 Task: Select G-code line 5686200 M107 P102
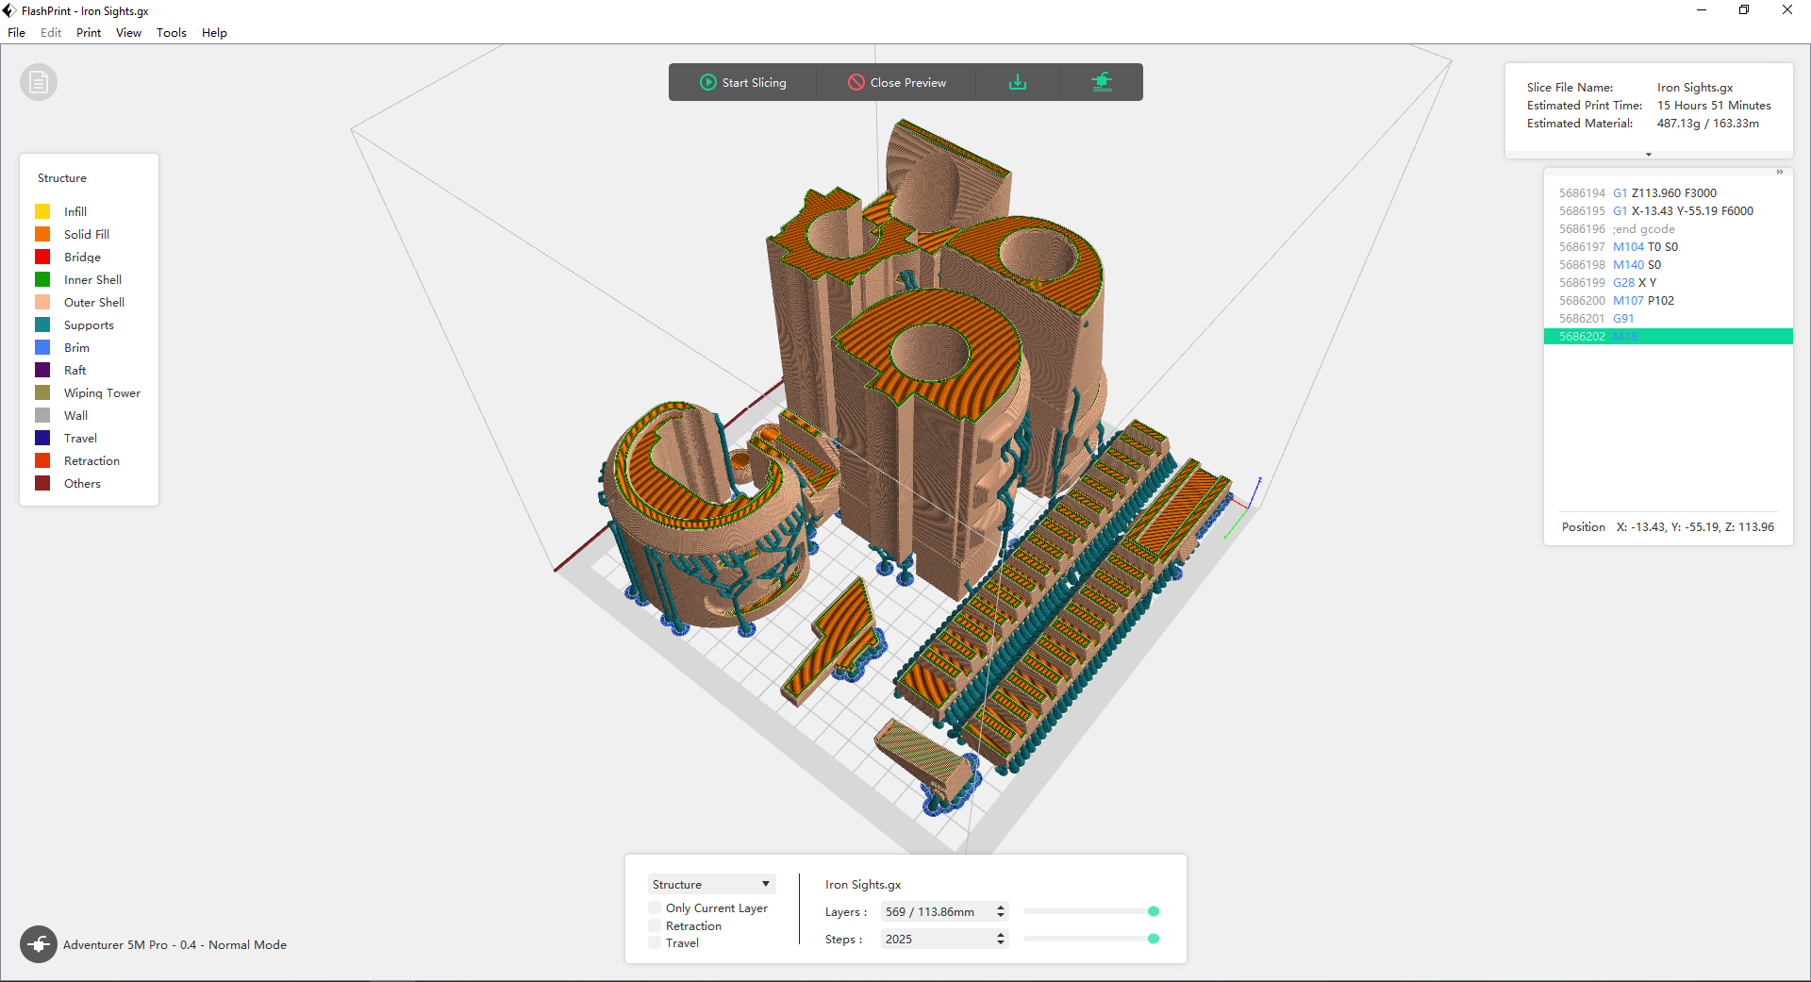coord(1668,300)
